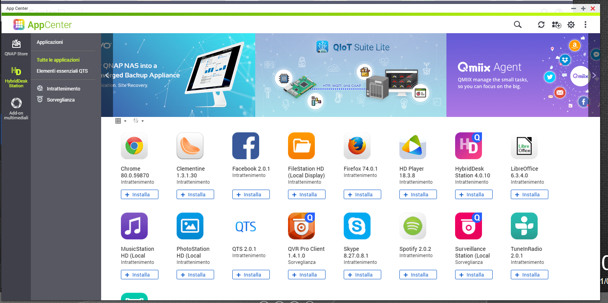Open the MusicStation HD app icon
This screenshot has width=608, height=303.
tap(134, 226)
